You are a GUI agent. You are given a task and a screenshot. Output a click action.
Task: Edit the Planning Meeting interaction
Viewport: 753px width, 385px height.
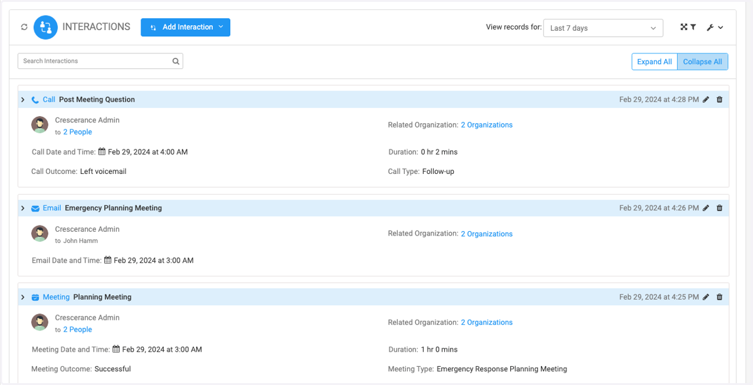pos(706,297)
